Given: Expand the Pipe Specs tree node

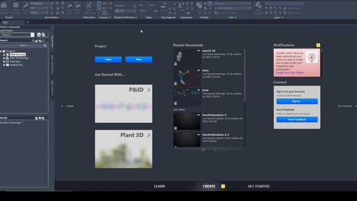Looking at the screenshot, I should coord(4,61).
